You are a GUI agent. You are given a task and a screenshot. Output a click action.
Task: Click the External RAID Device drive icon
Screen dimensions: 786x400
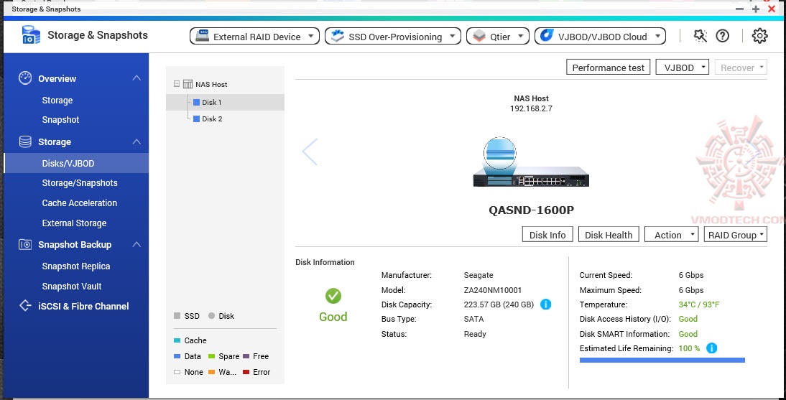point(202,36)
